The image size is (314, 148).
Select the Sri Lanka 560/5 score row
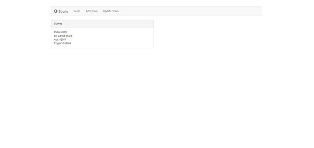(x=63, y=36)
